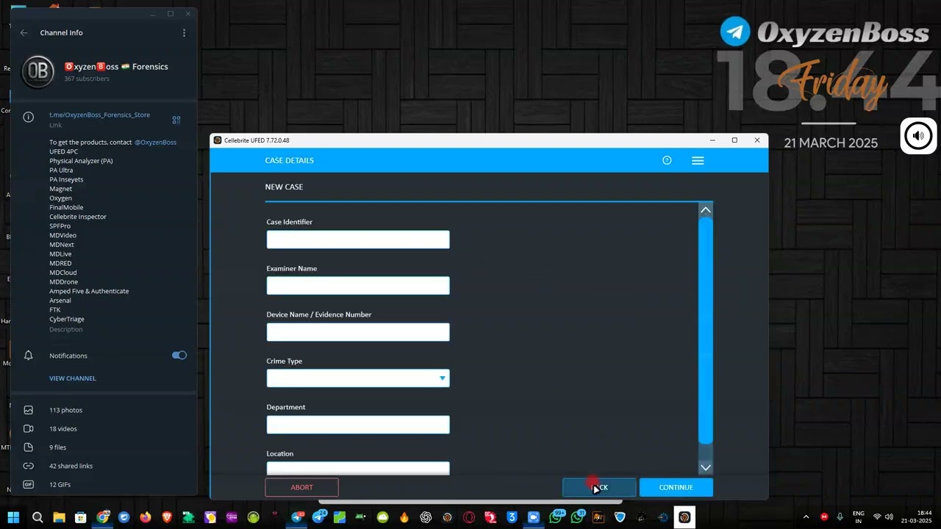Open the Windows Start menu

14,517
